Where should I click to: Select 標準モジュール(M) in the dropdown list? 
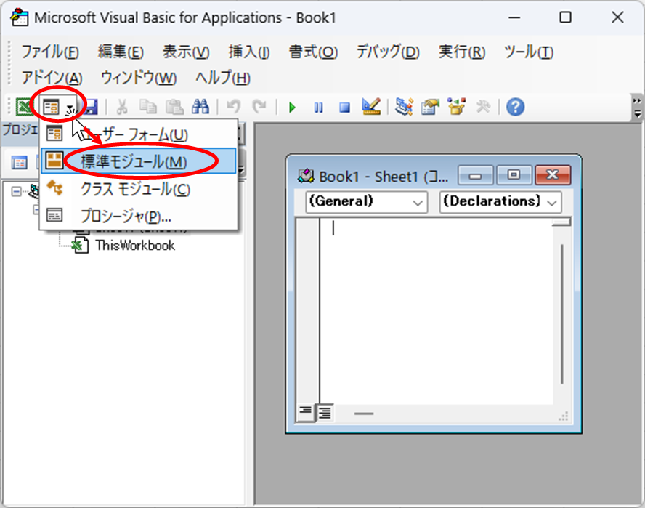click(x=139, y=161)
